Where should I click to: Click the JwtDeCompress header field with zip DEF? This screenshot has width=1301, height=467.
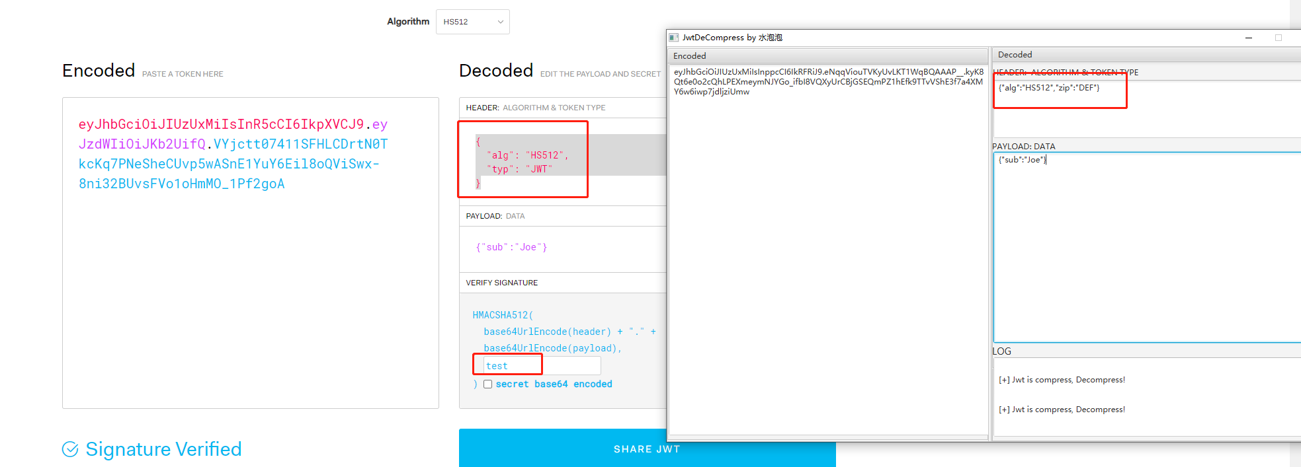(x=1147, y=109)
